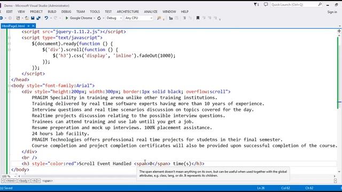This screenshot has width=342, height=192.
Task: Open the EDIT menu
Action: click(x=9, y=12)
